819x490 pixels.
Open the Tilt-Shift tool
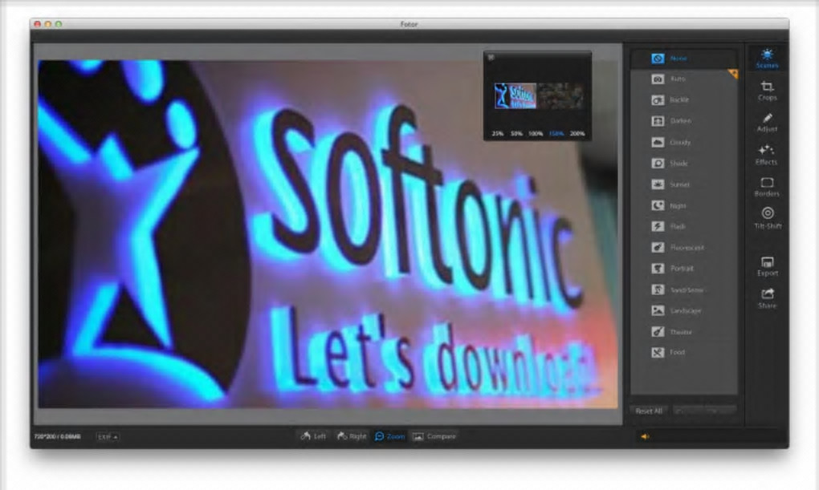pyautogui.click(x=768, y=218)
